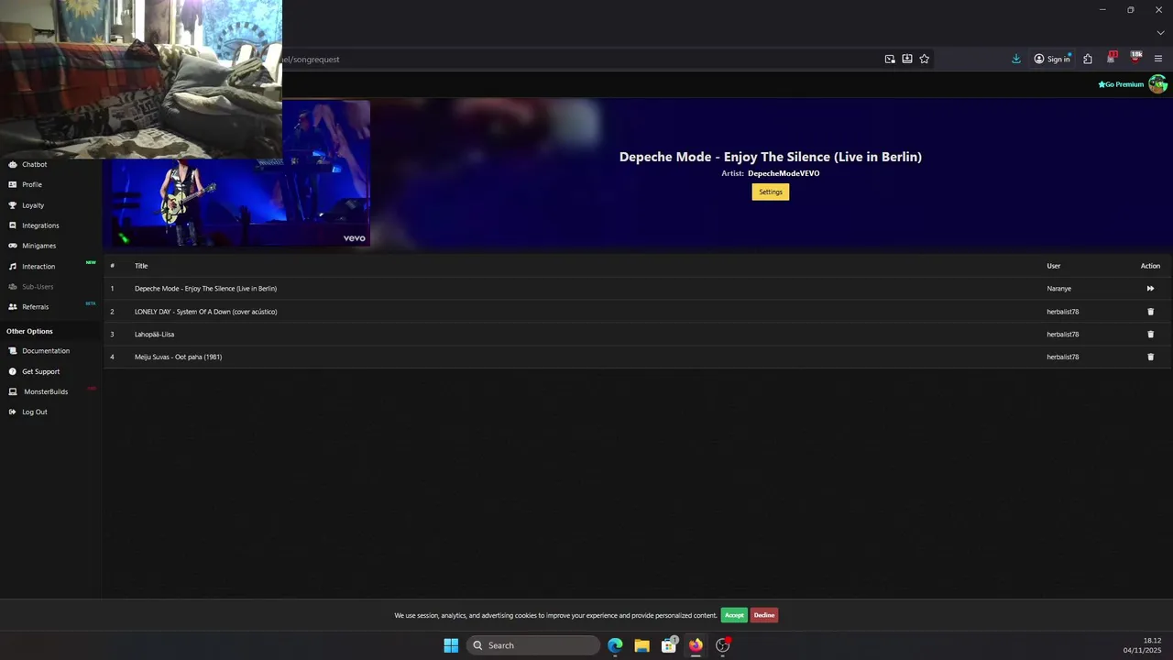Decline the cookie notice
Screen dimensions: 1173x660
[x=764, y=615]
